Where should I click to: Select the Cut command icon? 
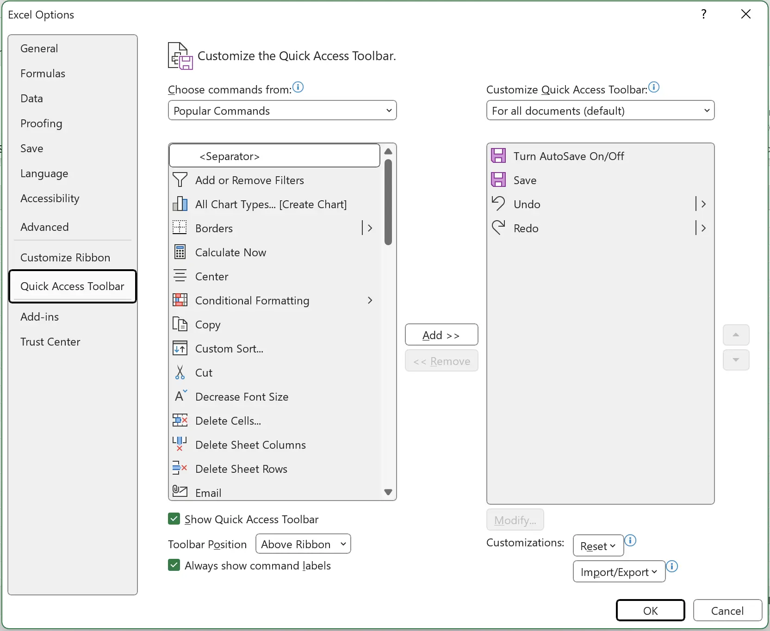(180, 372)
